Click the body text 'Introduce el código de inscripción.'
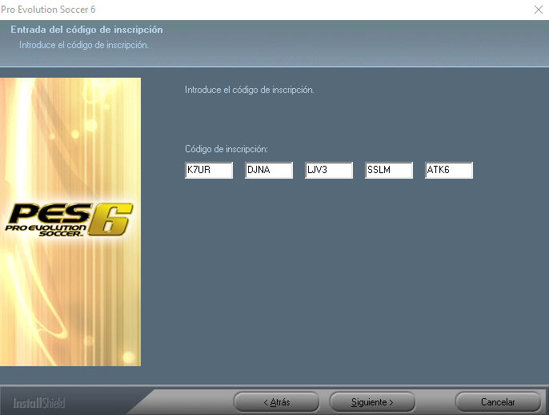This screenshot has height=415, width=549. (250, 90)
